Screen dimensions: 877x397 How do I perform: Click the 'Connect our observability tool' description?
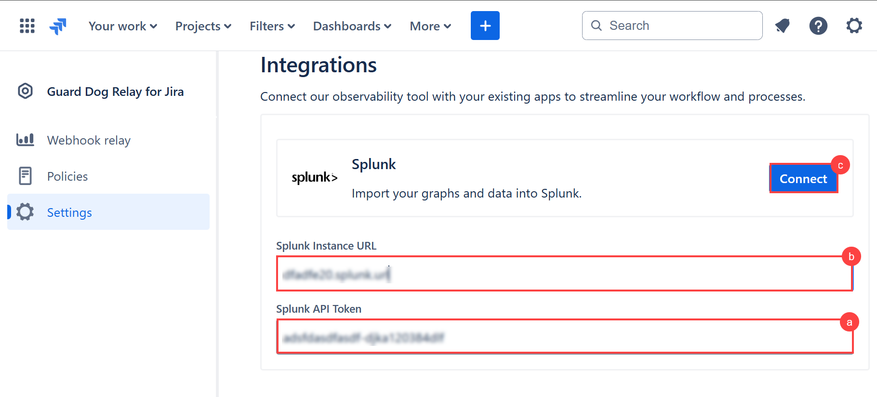click(532, 96)
